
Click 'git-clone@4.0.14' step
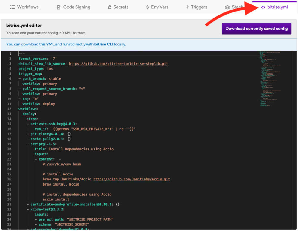(47, 134)
